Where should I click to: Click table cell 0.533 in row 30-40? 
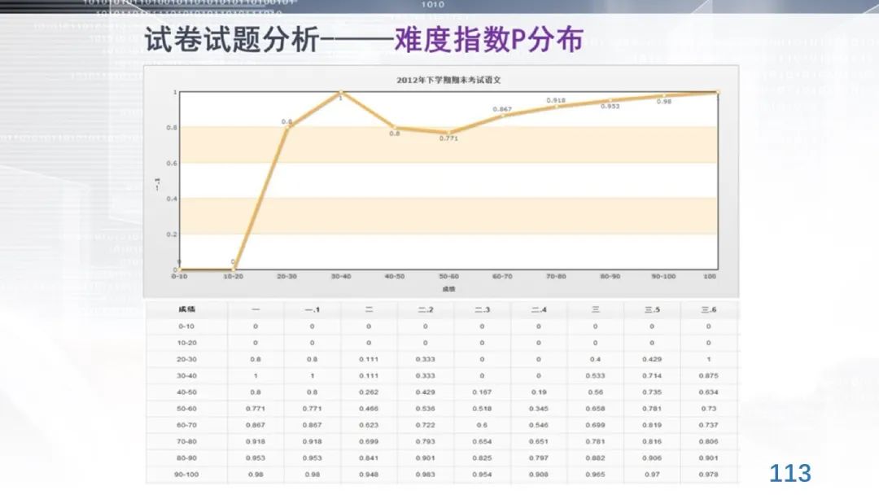click(595, 375)
